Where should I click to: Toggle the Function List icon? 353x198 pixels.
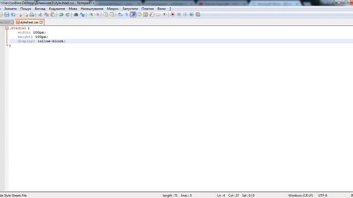point(152,15)
